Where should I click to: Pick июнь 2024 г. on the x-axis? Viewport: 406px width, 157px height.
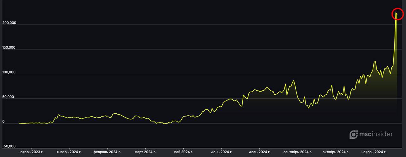(221, 152)
